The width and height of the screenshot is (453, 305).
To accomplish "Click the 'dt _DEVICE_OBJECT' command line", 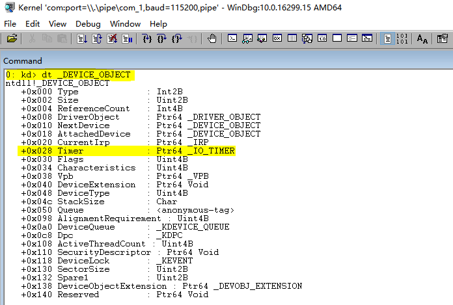I will coord(68,75).
